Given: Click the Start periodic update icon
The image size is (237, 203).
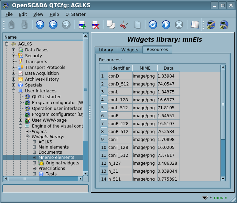Looking at the screenshot, I should tap(166, 25).
